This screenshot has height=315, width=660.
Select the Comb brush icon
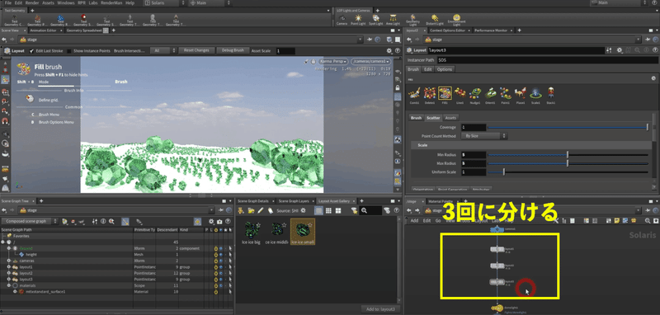coord(415,94)
